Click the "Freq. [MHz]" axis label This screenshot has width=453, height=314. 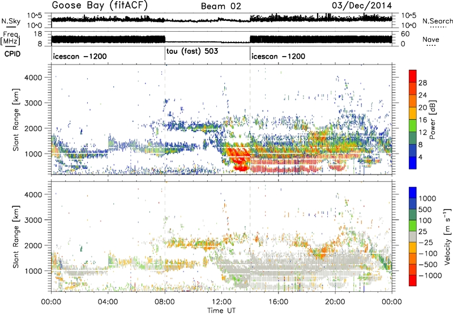click(x=11, y=39)
